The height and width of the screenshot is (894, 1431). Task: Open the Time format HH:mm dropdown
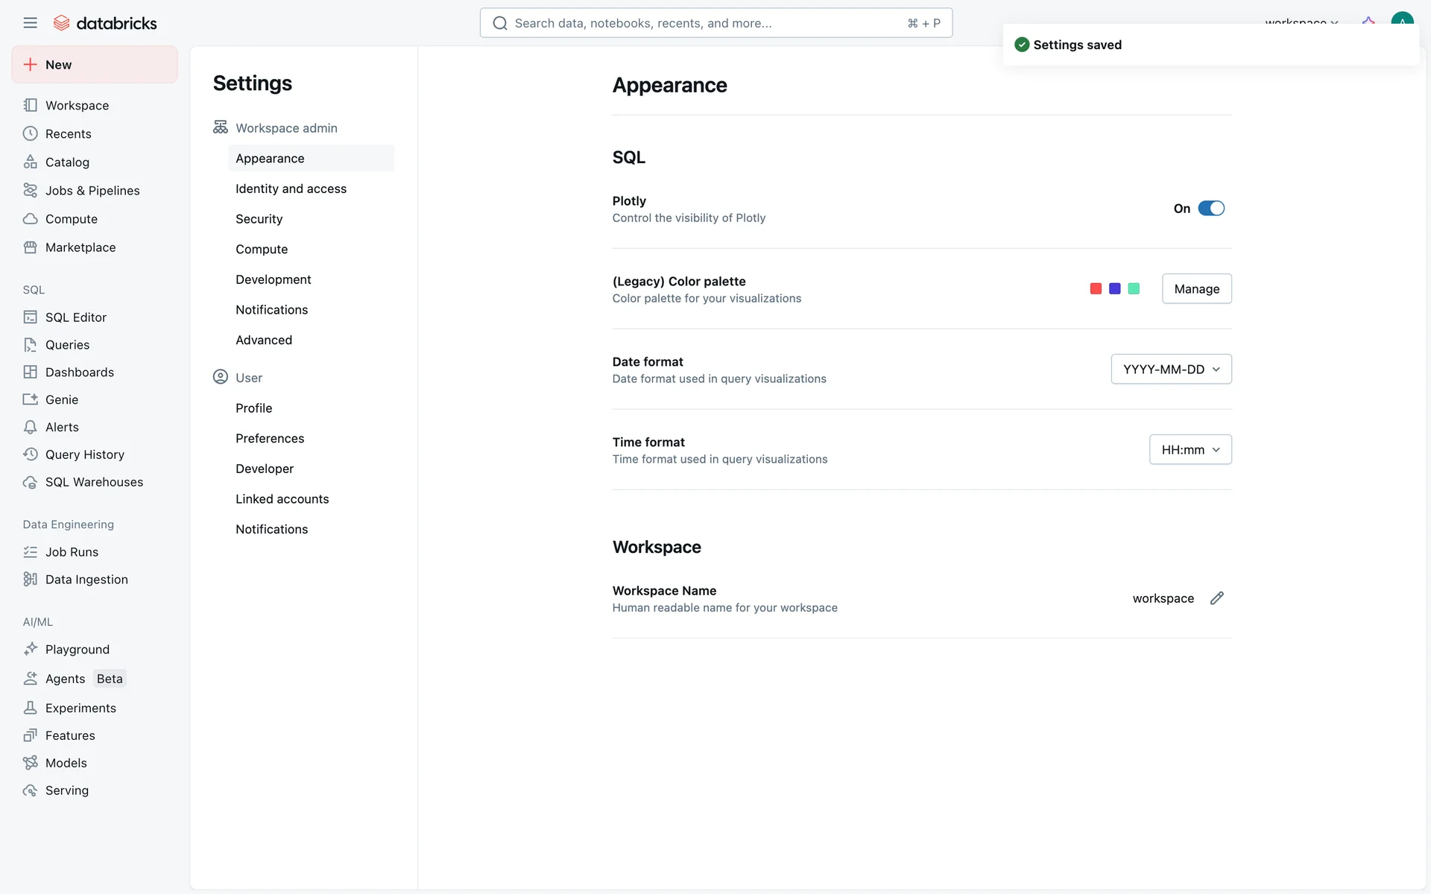1190,449
